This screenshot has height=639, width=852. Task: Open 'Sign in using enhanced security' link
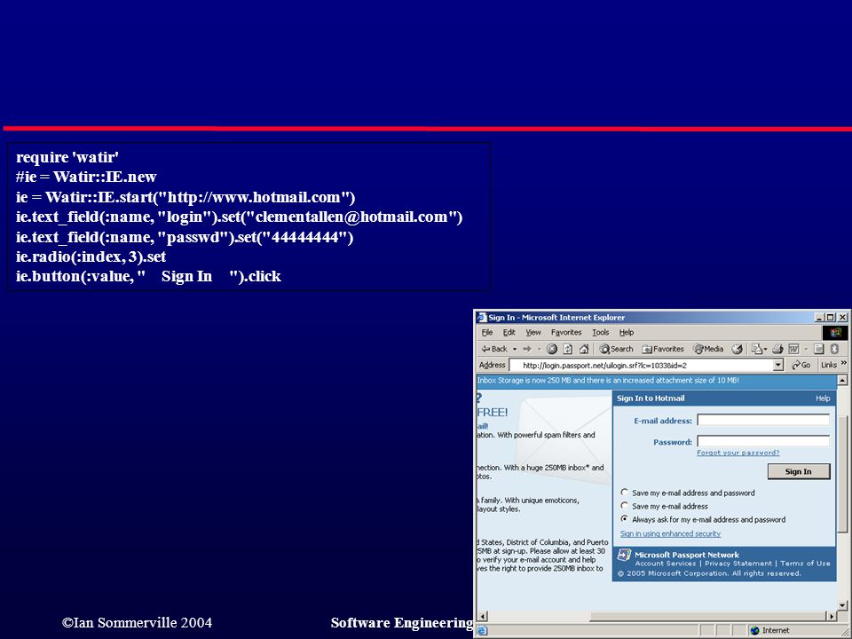click(671, 533)
